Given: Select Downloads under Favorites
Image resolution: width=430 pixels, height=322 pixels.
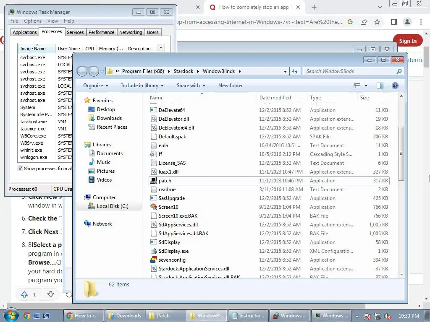Looking at the screenshot, I should point(109,118).
